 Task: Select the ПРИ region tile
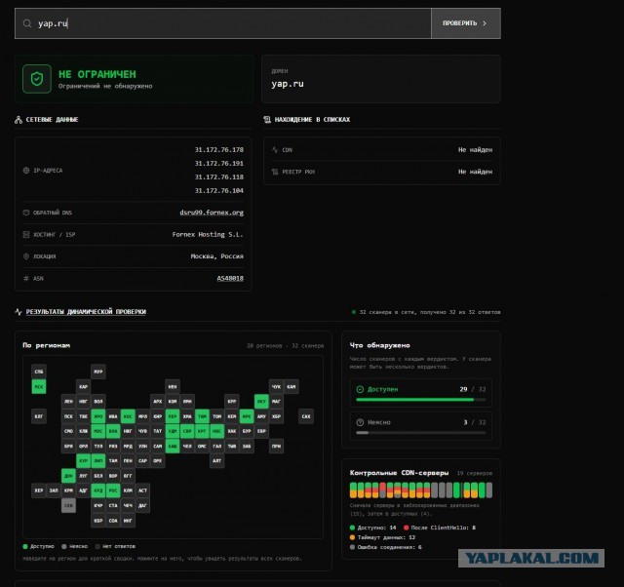point(276,447)
